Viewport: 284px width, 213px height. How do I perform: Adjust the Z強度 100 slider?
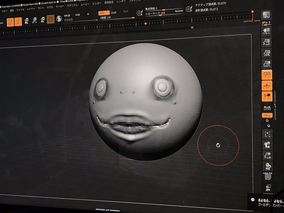[117, 18]
